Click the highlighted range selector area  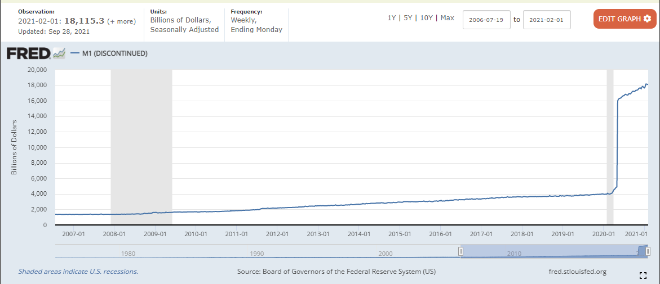pos(554,251)
